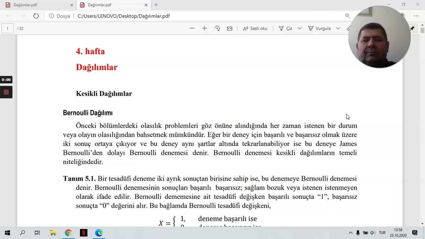Click the 'Bernoulli Dağılımı' section title
Image resolution: width=425 pixels, height=239 pixels.
click(x=88, y=113)
